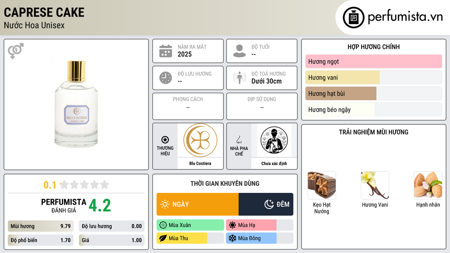Click the person icon beside Độ tuổi

click(240, 51)
